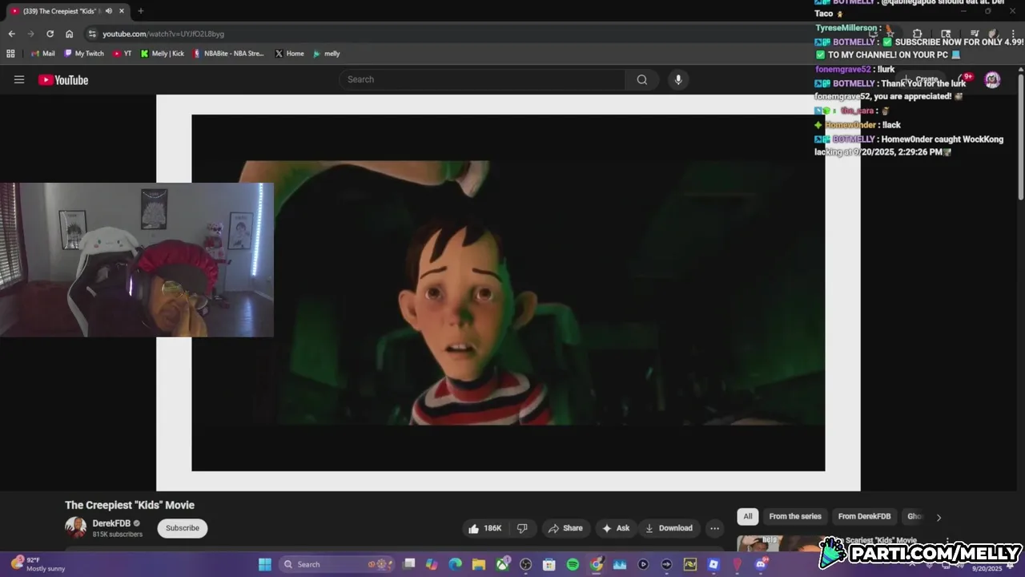This screenshot has height=577, width=1025.
Task: Open YouTube notifications bell
Action: click(x=964, y=79)
